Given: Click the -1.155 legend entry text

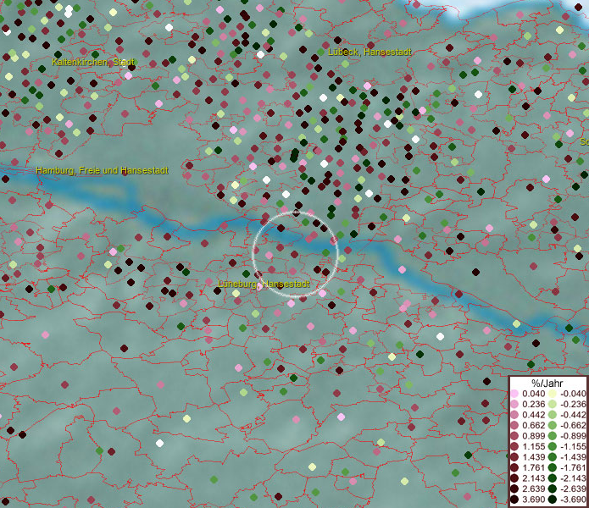Looking at the screenshot, I should pos(573,447).
